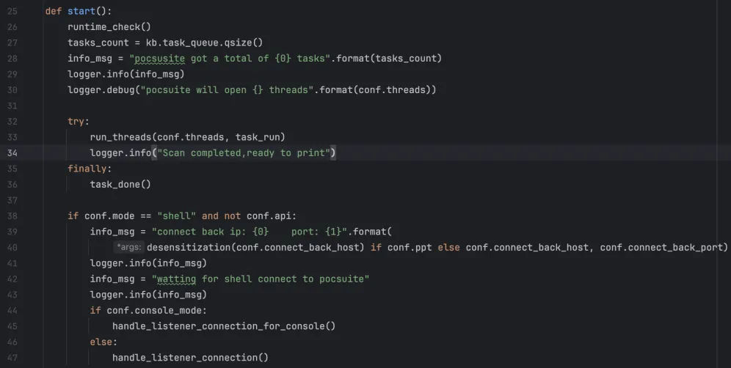Click the task_done call
The height and width of the screenshot is (368, 731).
point(120,185)
